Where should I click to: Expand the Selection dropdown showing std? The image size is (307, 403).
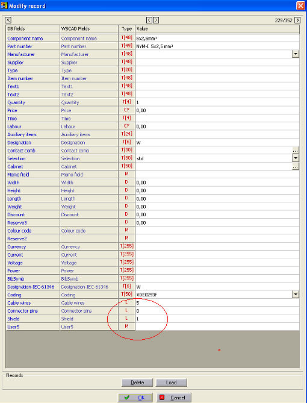(296, 158)
